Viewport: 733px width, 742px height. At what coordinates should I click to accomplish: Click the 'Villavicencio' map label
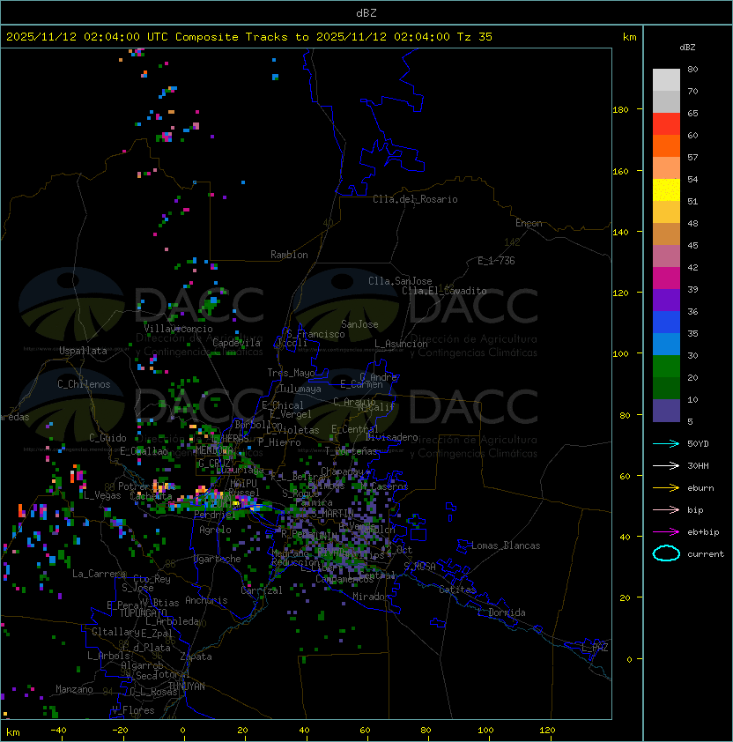[x=178, y=329]
